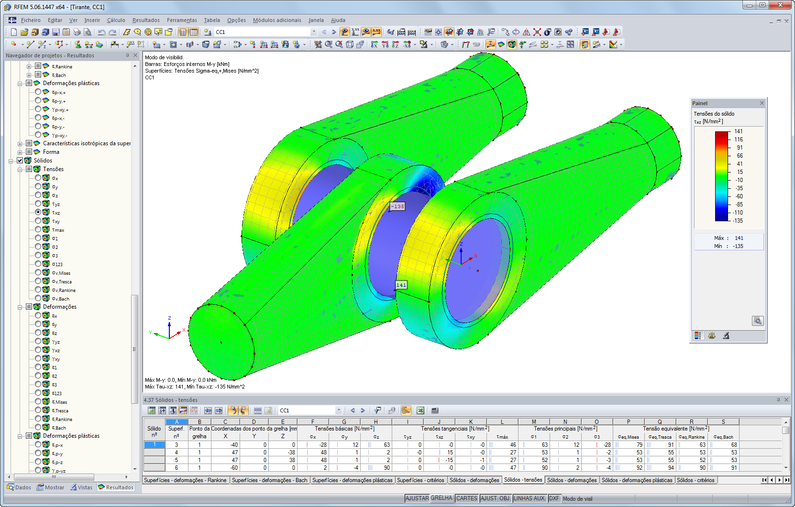
Task: Click previous load case arrow in main toolbar
Action: [324, 32]
